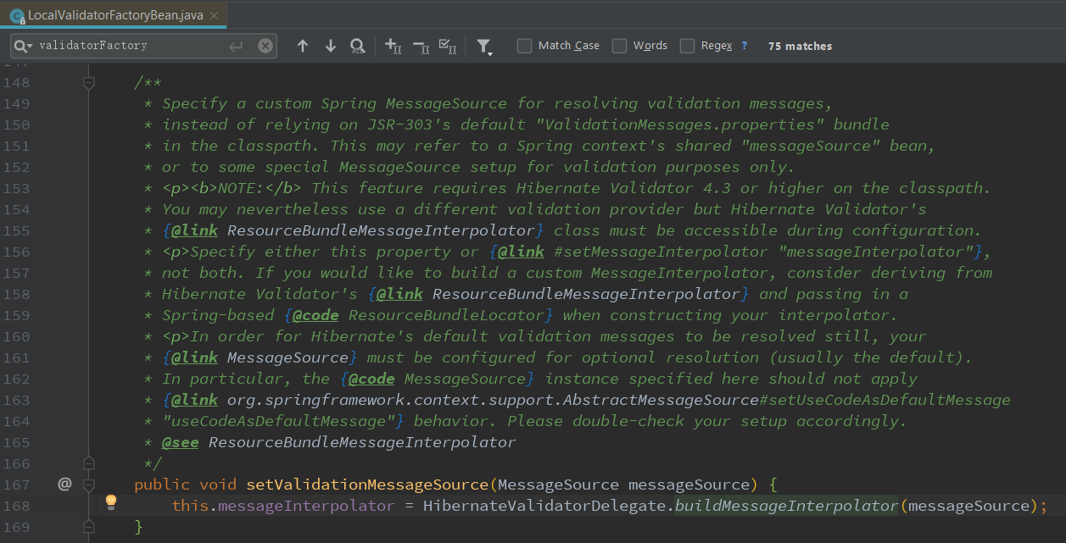Collapse the Javadoc comment at line 148
This screenshot has width=1066, height=543.
[88, 82]
